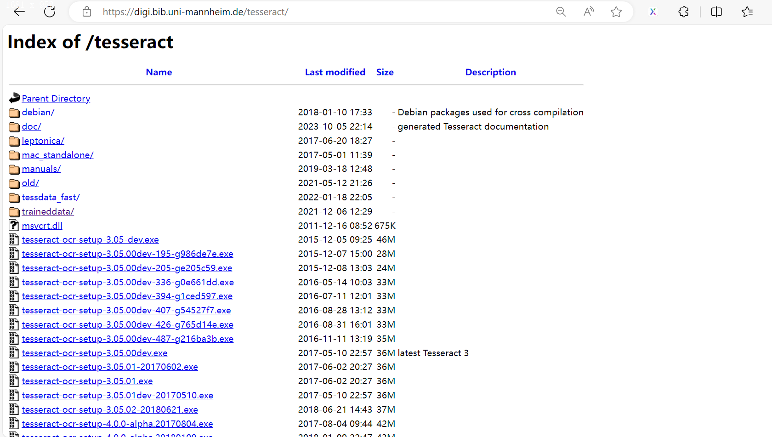The width and height of the screenshot is (772, 437).
Task: Download tesseract-ocr-setup-3.05.01-20170602.exe
Action: [110, 367]
